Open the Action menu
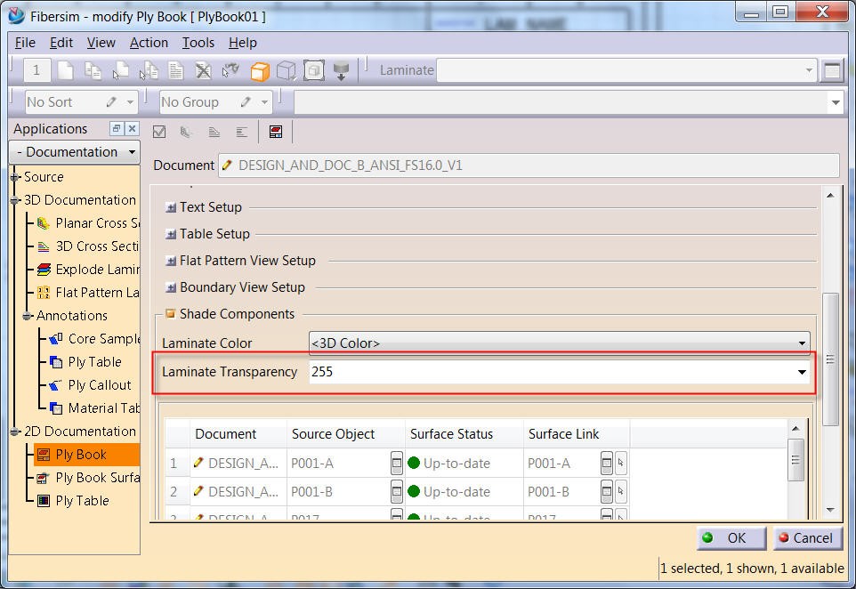Screen dimensions: 856x589 (149, 42)
